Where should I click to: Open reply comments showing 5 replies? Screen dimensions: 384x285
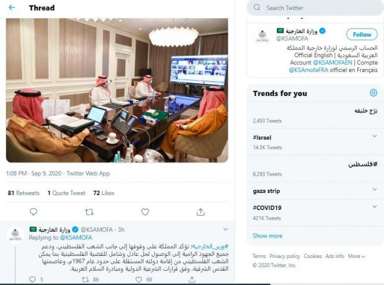32,279
